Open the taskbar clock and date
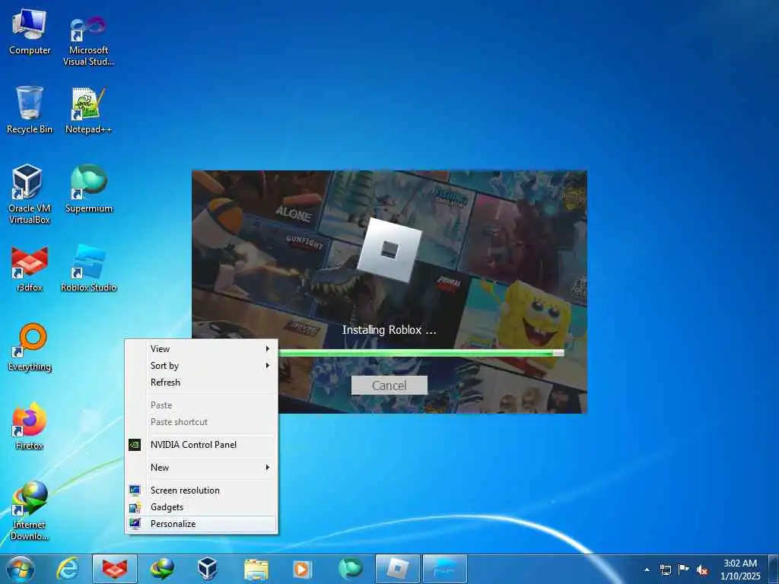 pyautogui.click(x=740, y=570)
